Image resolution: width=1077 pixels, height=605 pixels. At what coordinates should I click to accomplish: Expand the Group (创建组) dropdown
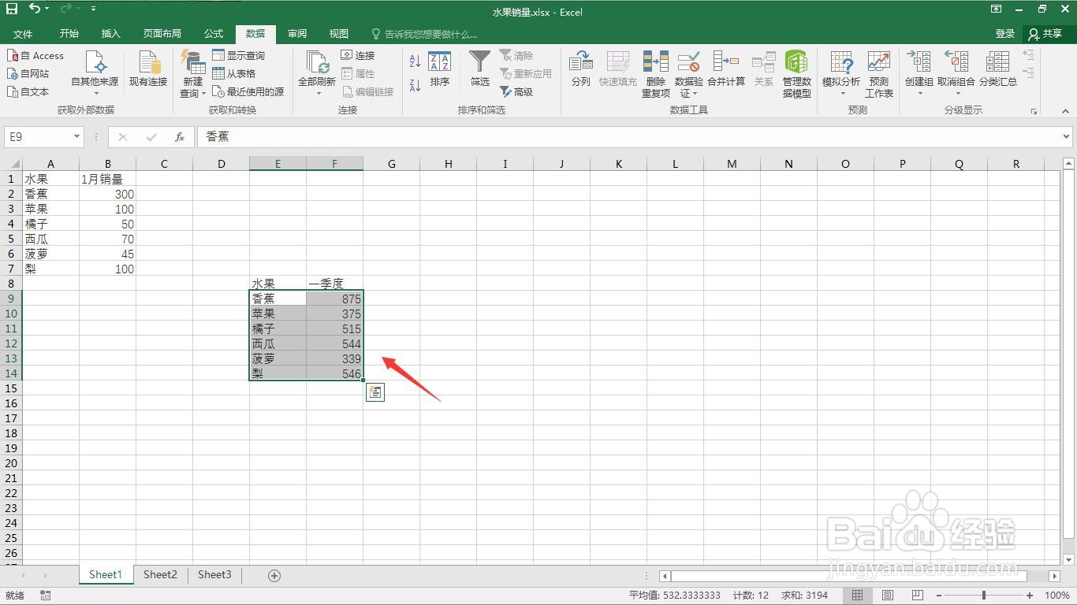tap(919, 87)
